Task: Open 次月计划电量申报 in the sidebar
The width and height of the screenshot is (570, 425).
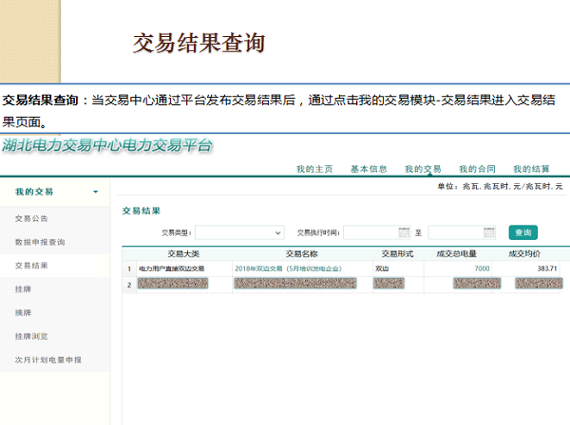Action: (x=47, y=360)
